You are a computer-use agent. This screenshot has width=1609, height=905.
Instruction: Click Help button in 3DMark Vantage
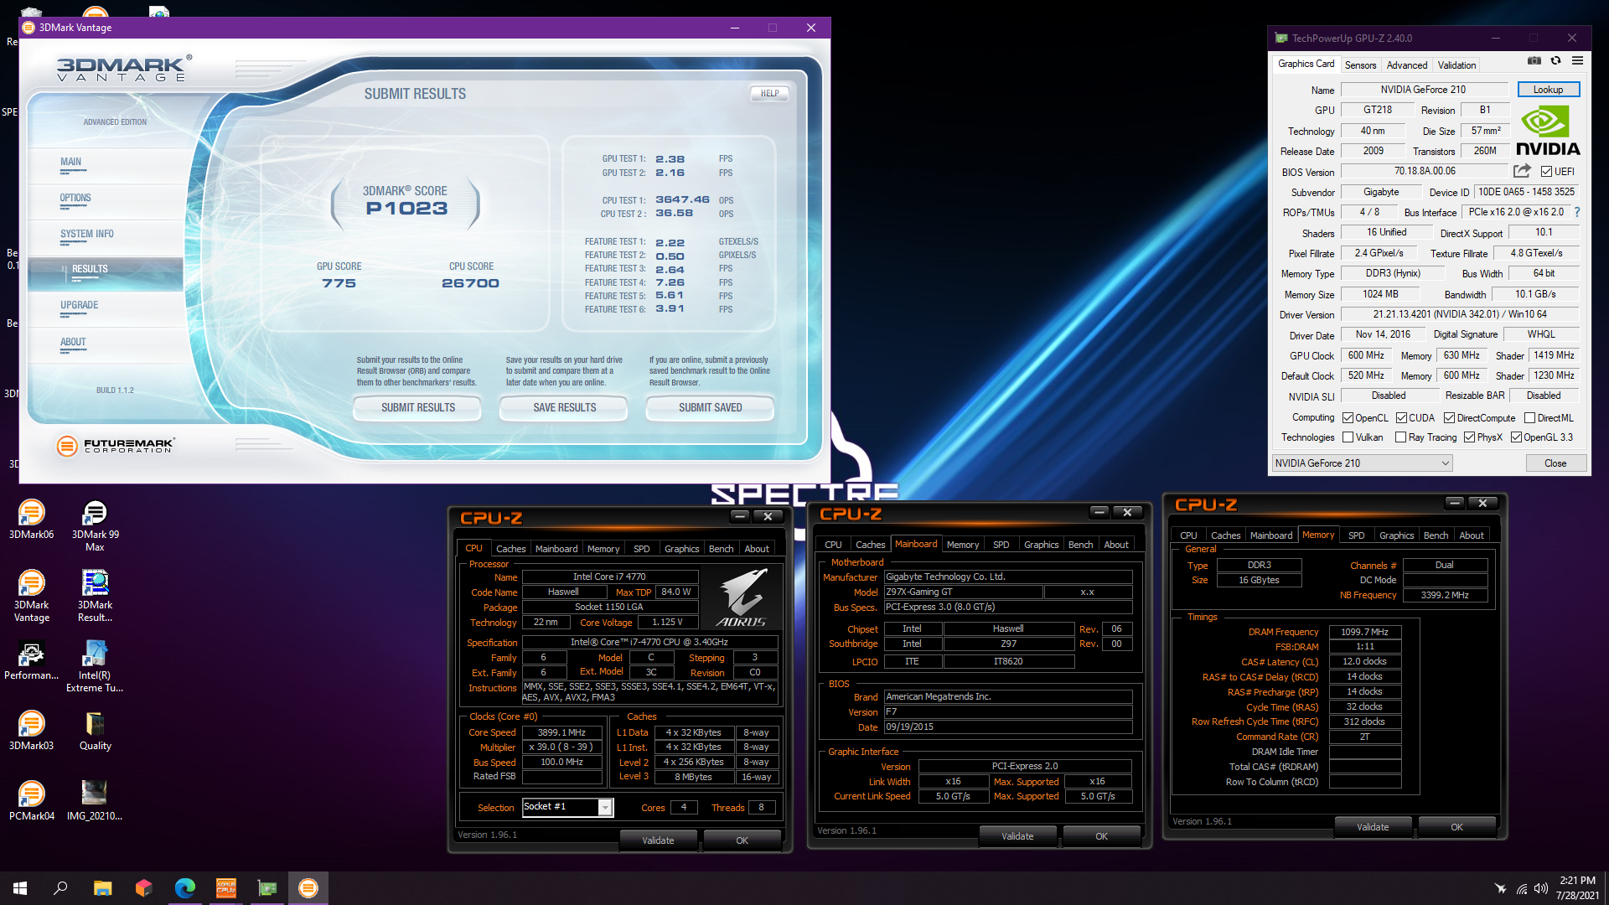click(x=769, y=94)
